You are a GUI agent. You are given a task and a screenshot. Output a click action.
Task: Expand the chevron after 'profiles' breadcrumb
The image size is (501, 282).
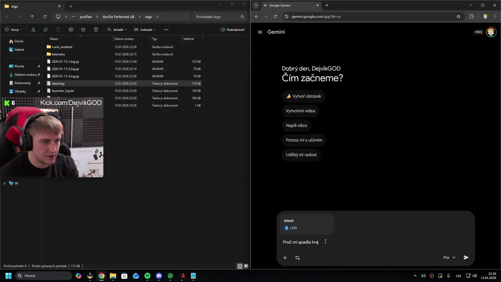pos(97,17)
